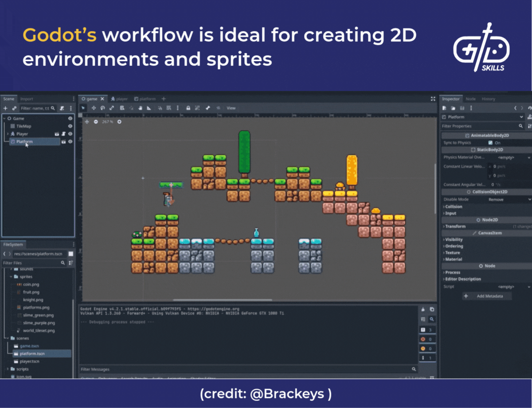Click the instantiate scene link icon in Scene panel
The width and height of the screenshot is (532, 408).
click(14, 108)
